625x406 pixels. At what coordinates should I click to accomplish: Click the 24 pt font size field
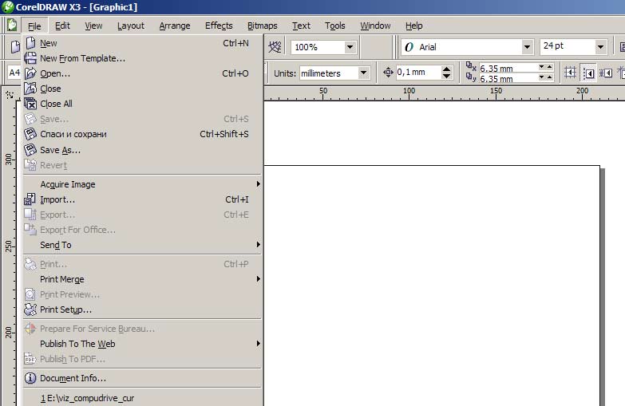(568, 46)
